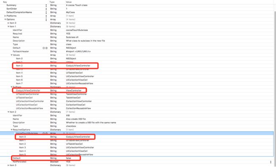Select RequiredOptions Item 2 'UITableViewCell'
This screenshot has height=167, width=276.
(74, 144)
